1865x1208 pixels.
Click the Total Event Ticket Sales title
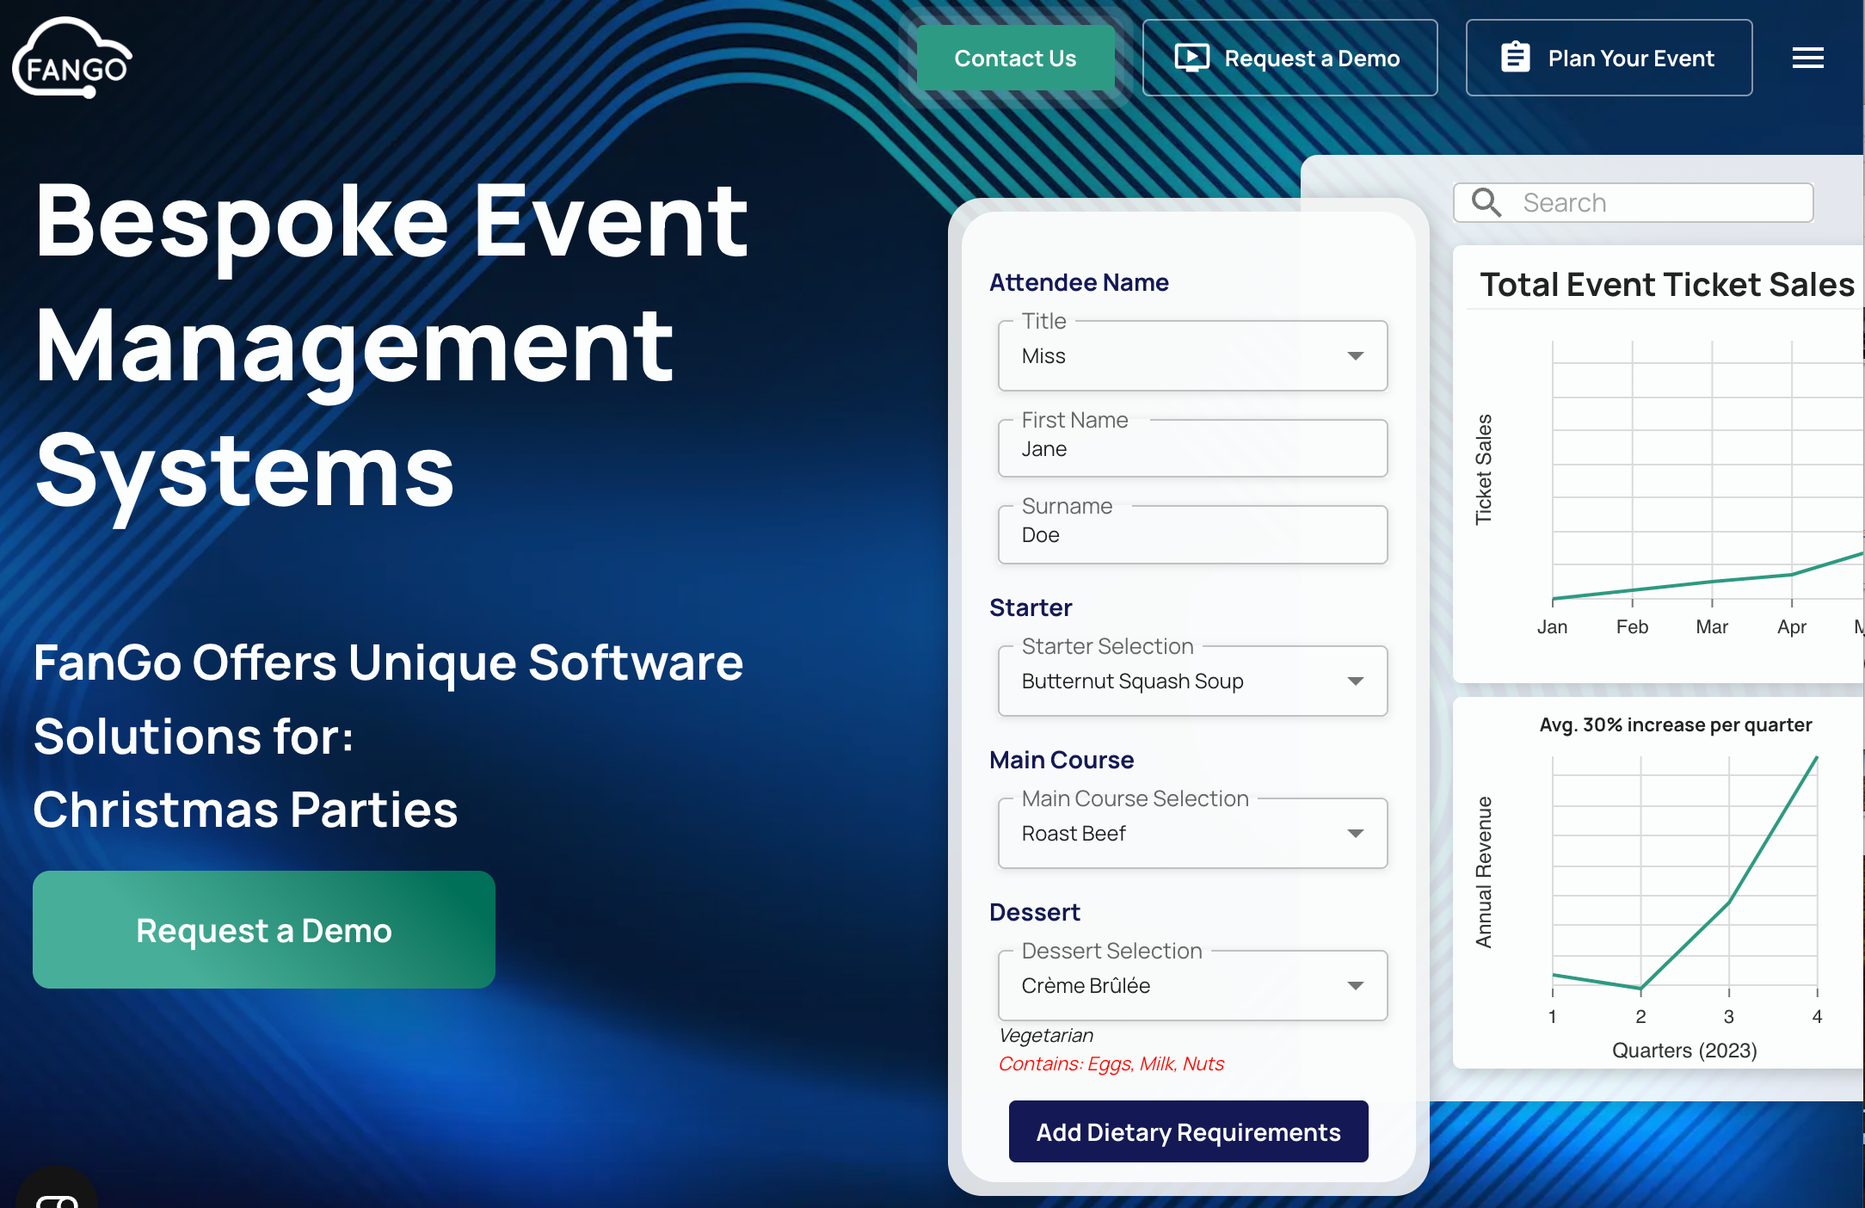pyautogui.click(x=1667, y=284)
